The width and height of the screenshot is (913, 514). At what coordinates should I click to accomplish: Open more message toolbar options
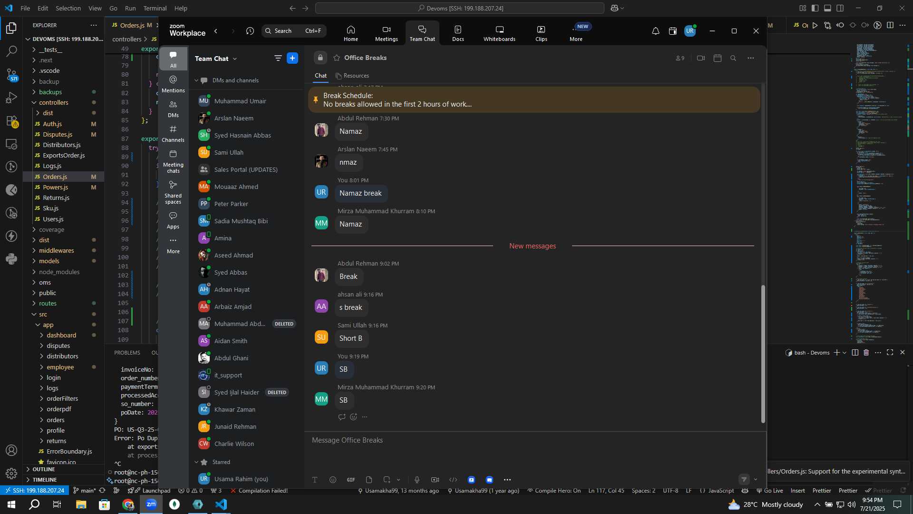coord(507,480)
